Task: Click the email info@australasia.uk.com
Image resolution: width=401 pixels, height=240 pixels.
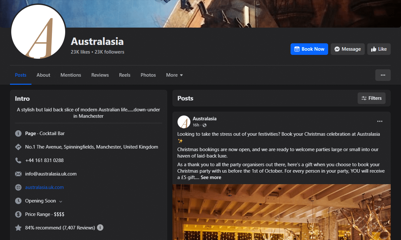Action: coord(51,174)
